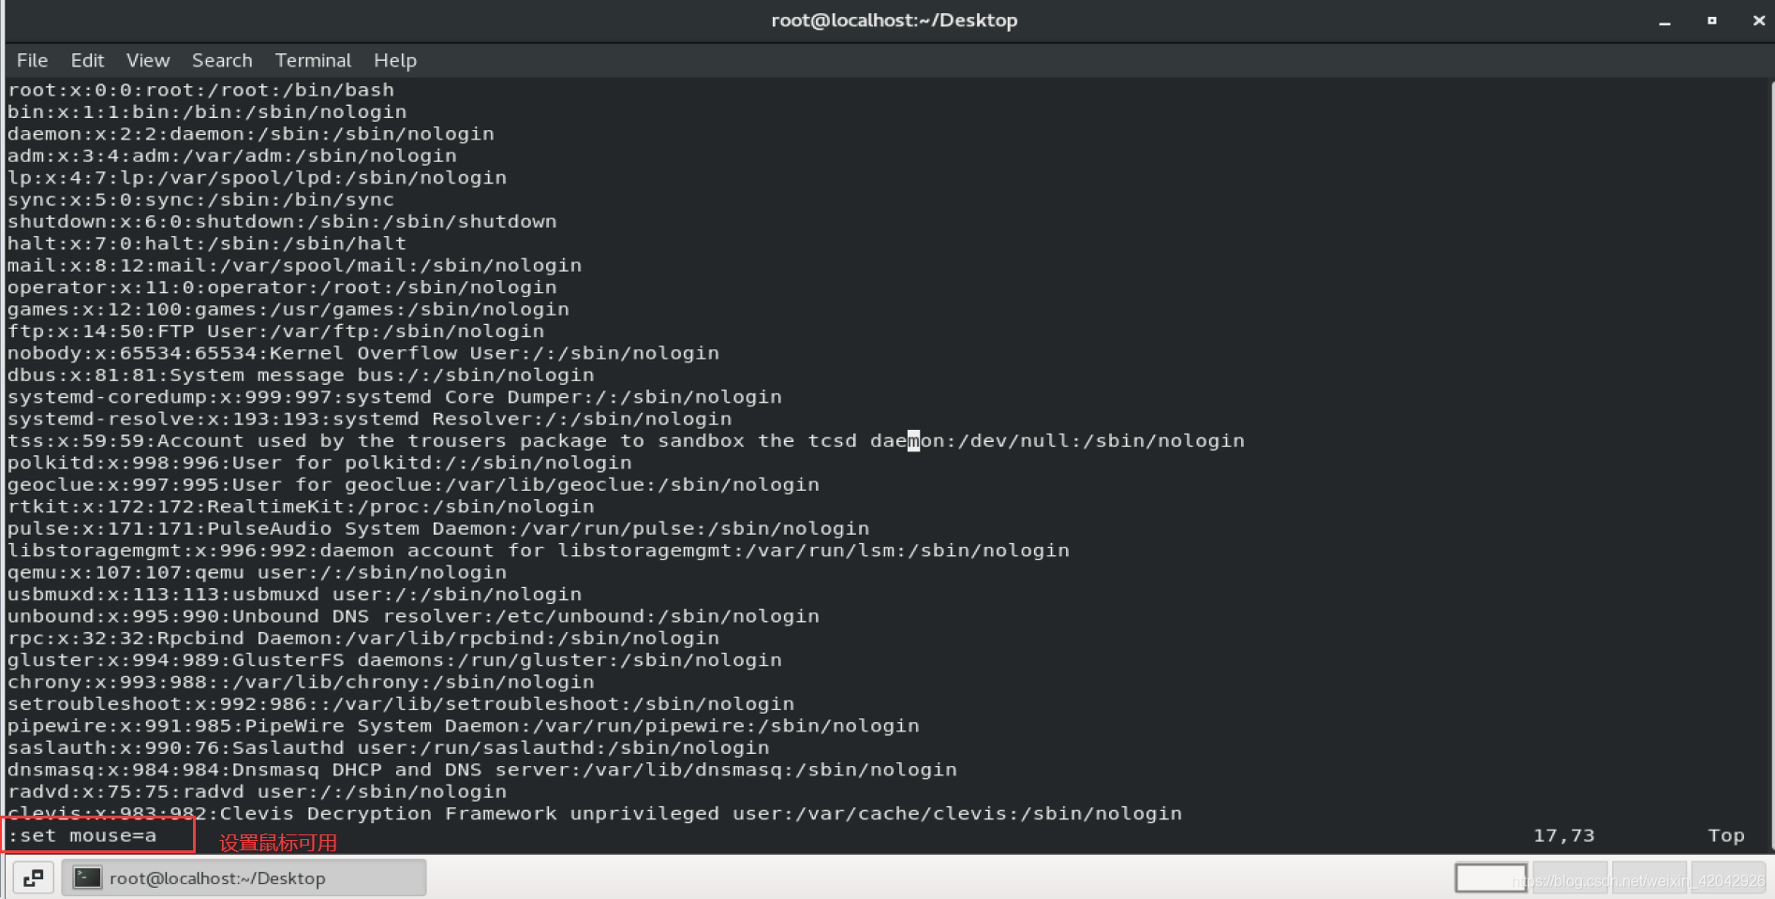The height and width of the screenshot is (899, 1775).
Task: Click the 'dbus:x:81:81' System message bus line
Action: (301, 376)
